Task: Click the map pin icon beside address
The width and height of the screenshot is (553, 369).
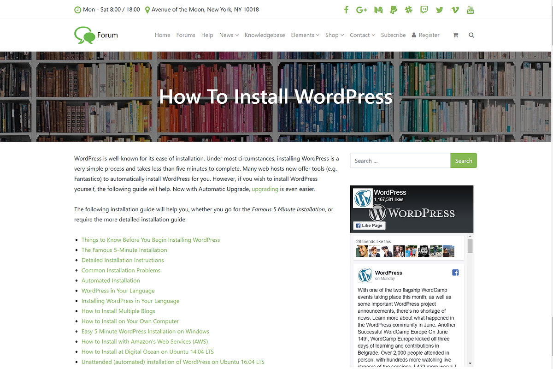Action: coord(147,10)
